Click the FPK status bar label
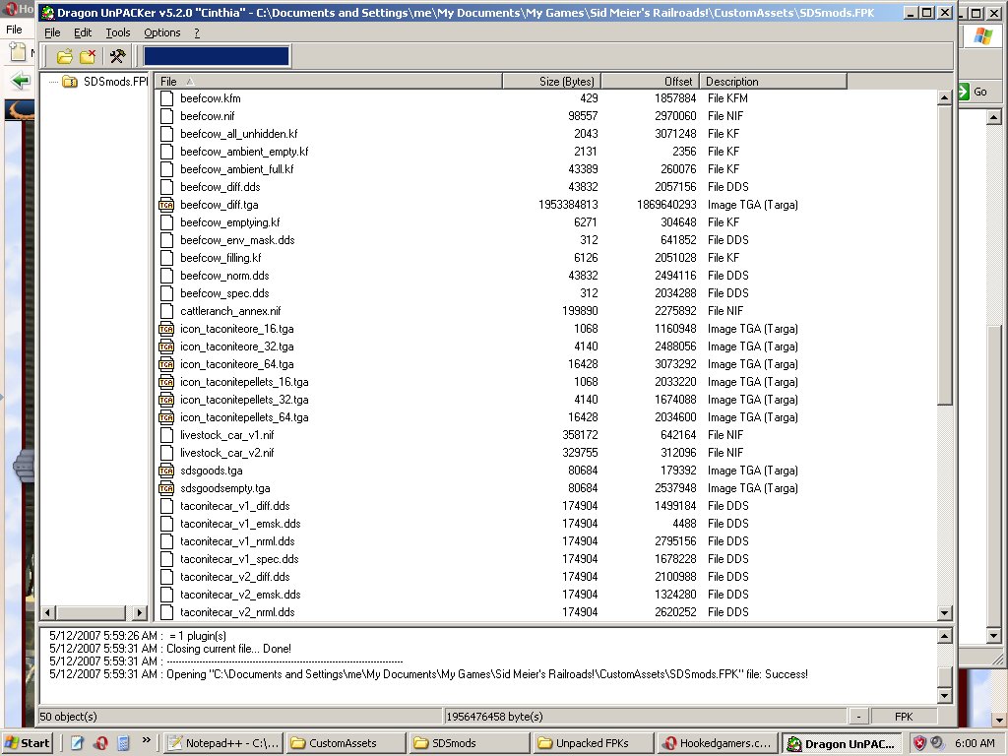 coord(904,717)
